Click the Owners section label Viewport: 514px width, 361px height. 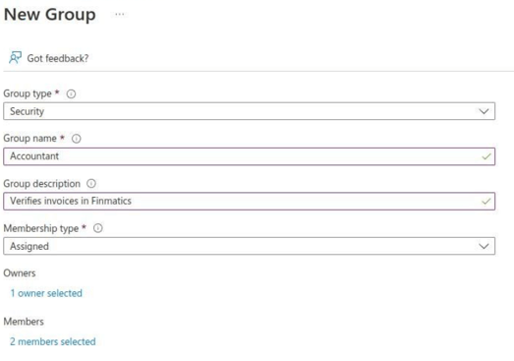(x=20, y=273)
